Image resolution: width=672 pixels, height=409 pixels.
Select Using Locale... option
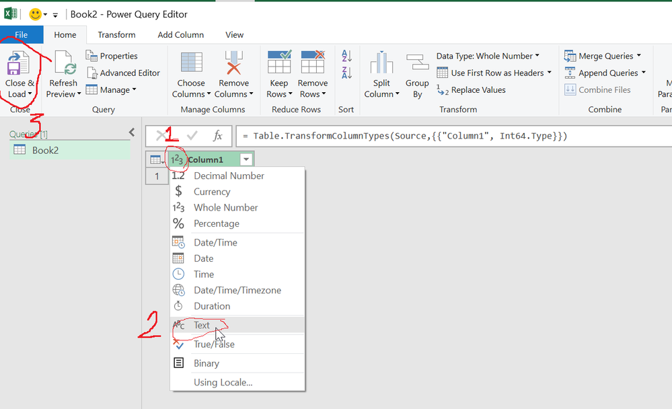(237, 382)
